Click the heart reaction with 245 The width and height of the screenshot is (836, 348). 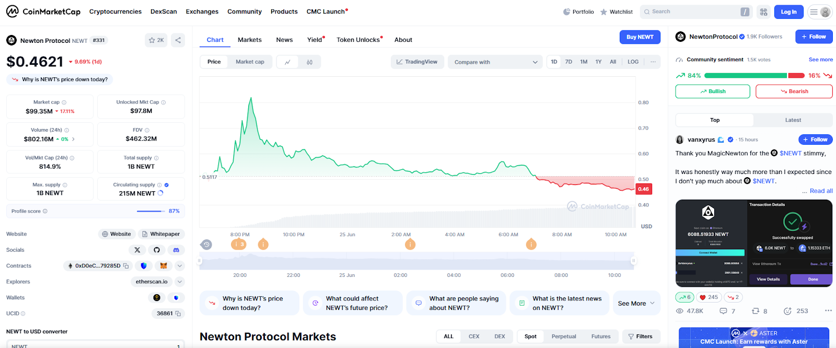[x=709, y=297]
